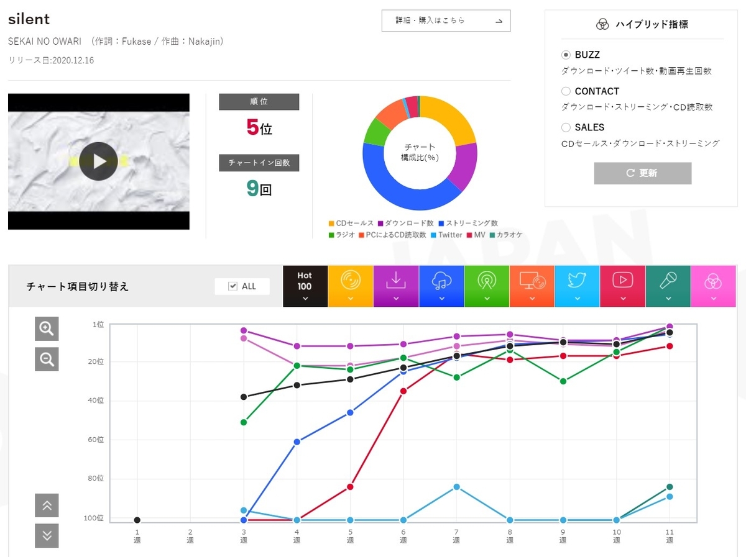Click the ストリーミング数 legend swatch
746x557 pixels.
pos(442,224)
